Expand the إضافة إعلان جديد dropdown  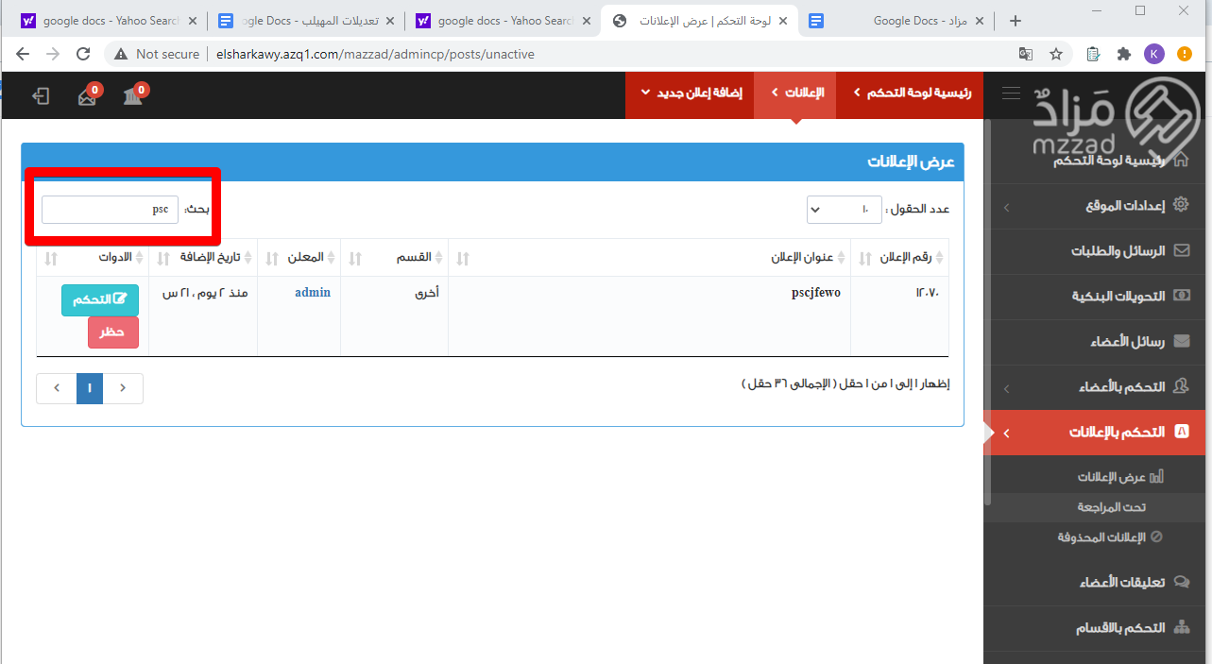(x=690, y=93)
